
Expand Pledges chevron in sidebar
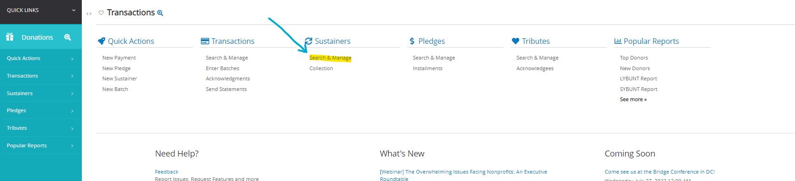coord(72,111)
